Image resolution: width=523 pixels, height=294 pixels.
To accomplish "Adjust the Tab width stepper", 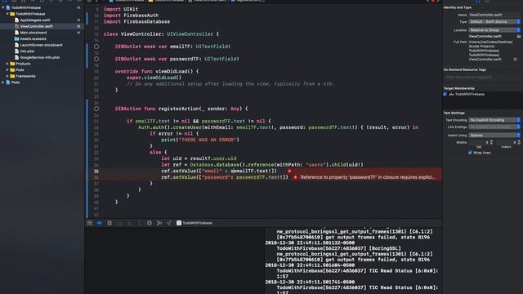I will [491, 142].
